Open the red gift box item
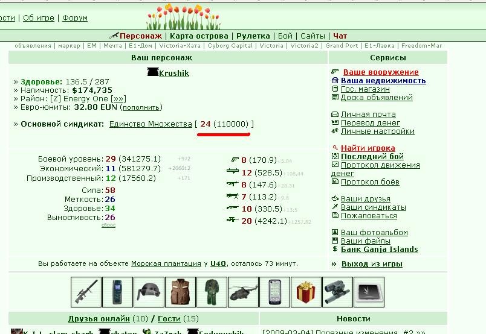The height and width of the screenshot is (334, 486). coord(306,292)
